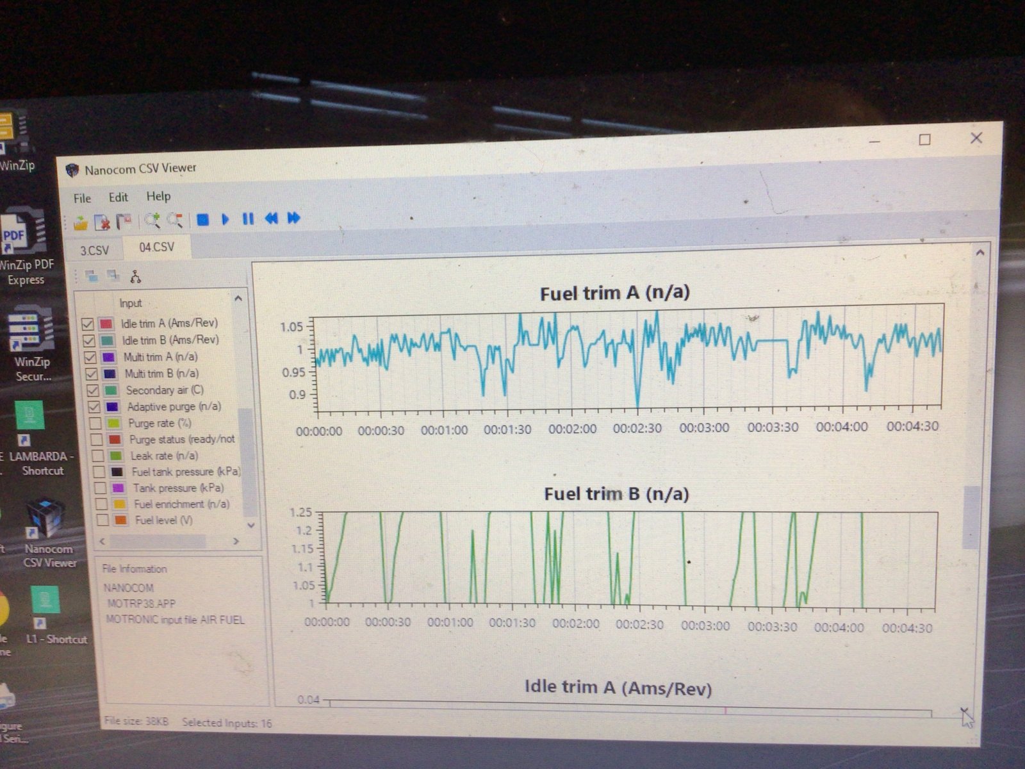Click the Fuel trim B chart title
1025x769 pixels.
point(616,494)
